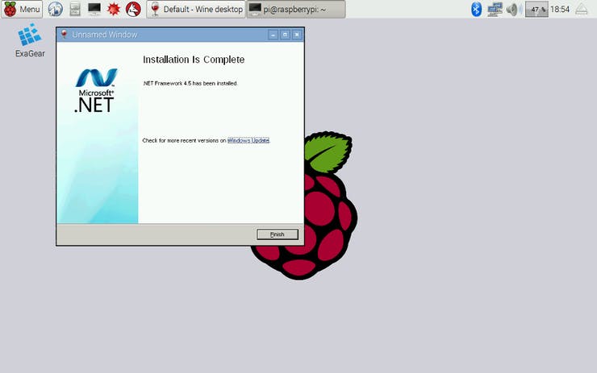Open the Raspberry Pi Menu button
This screenshot has width=597, height=373.
(x=23, y=10)
